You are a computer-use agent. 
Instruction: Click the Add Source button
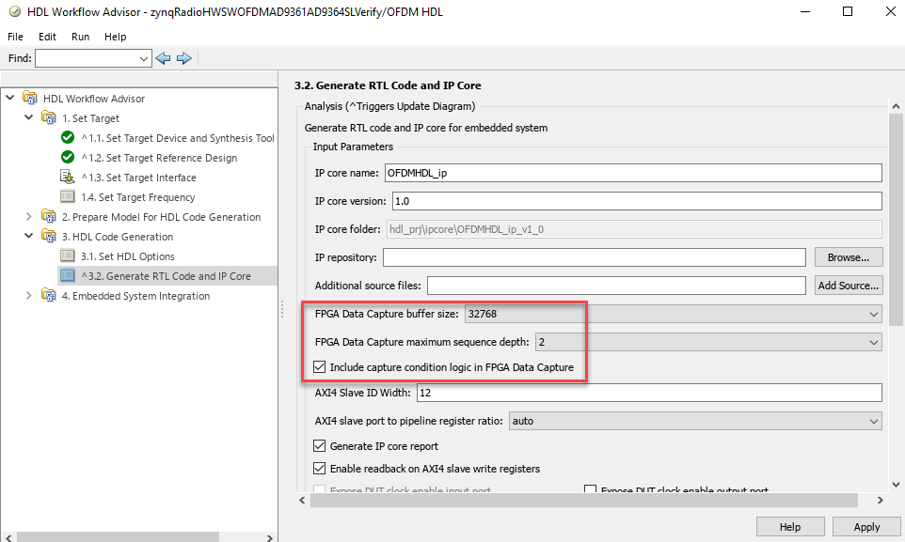coord(848,286)
